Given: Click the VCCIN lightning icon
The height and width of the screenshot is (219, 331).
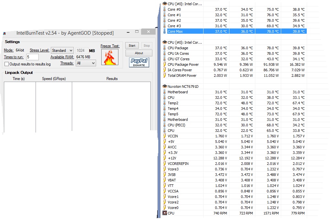Looking at the screenshot, I should click(x=165, y=136).
